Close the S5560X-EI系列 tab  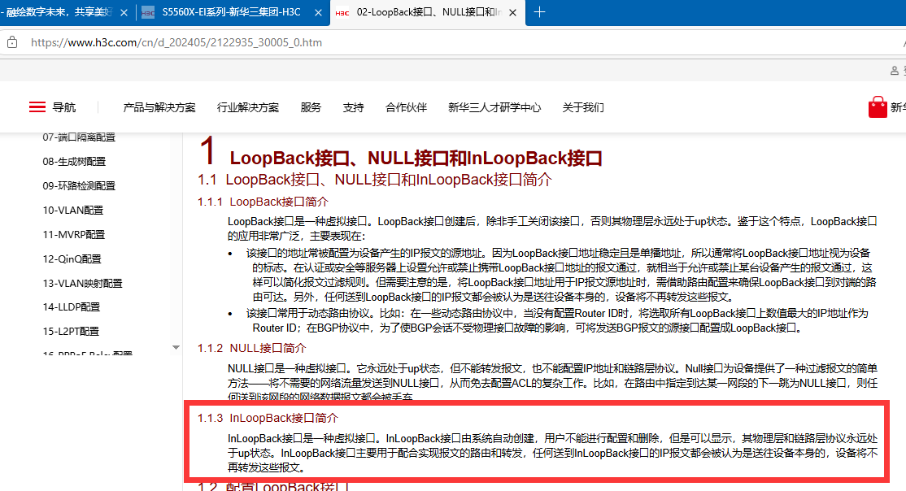(x=318, y=13)
